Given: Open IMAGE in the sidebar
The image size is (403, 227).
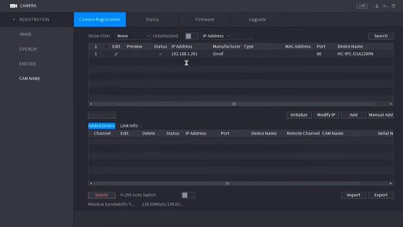Looking at the screenshot, I should click(x=25, y=34).
